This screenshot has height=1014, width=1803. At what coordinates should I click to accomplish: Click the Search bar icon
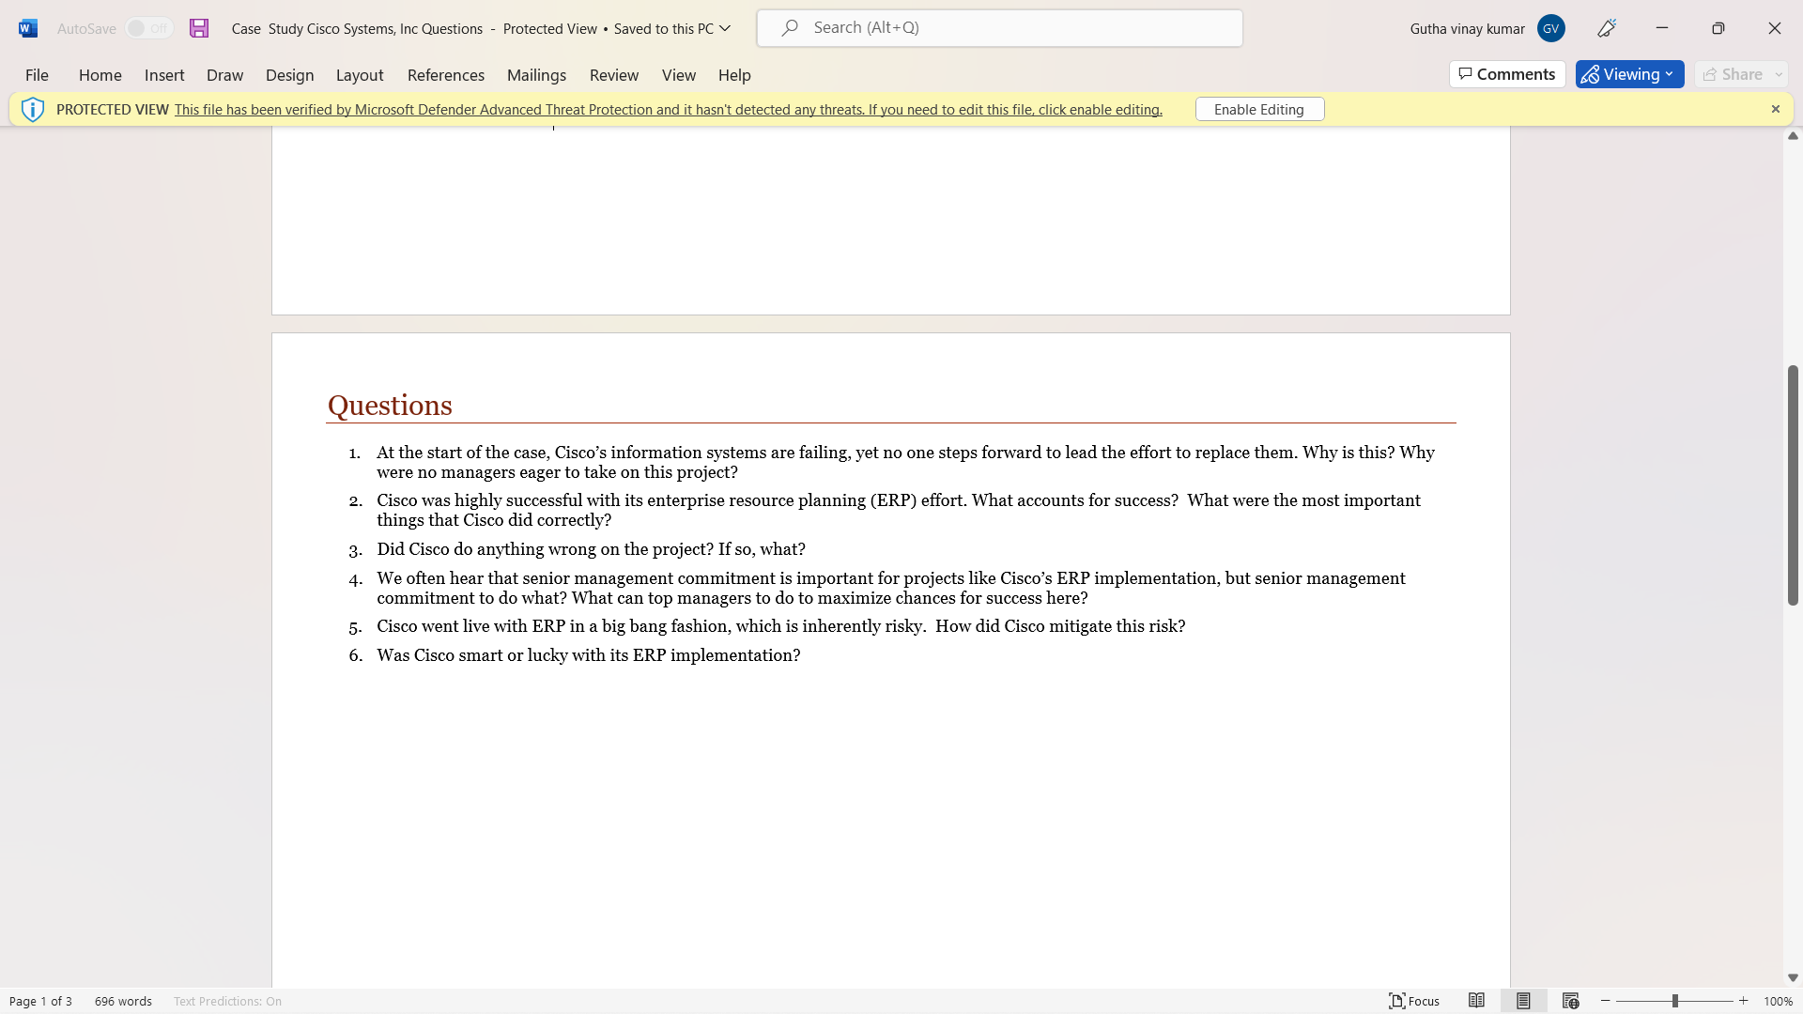tap(789, 27)
